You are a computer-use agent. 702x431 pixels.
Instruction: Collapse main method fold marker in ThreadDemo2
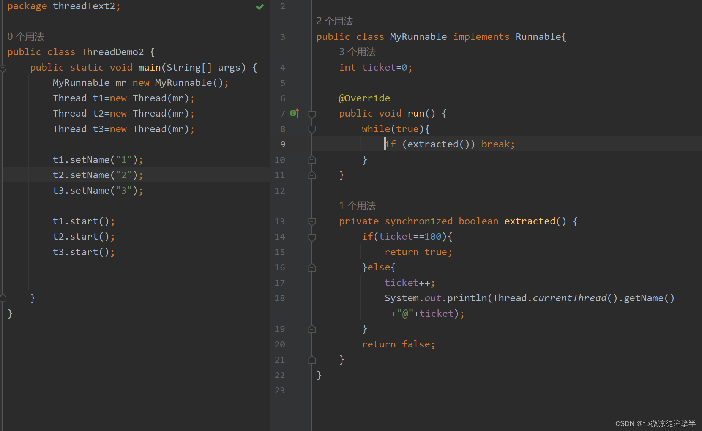tap(3, 68)
